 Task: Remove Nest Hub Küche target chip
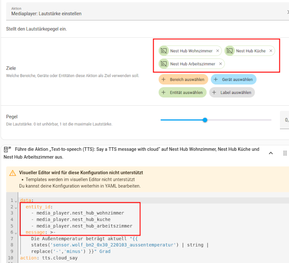click(270, 51)
